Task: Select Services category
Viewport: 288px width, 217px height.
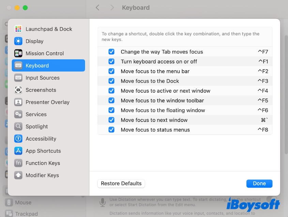Action: click(48, 114)
